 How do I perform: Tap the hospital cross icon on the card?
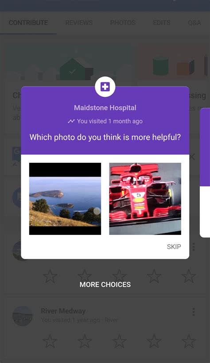(x=105, y=87)
